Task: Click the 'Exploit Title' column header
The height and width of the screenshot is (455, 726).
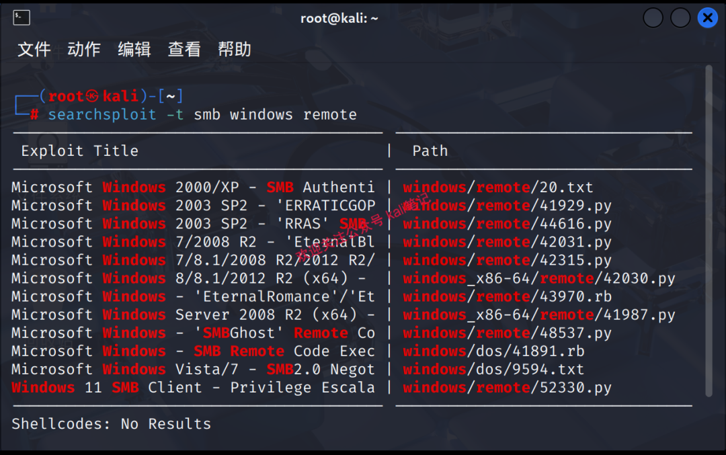Action: pyautogui.click(x=79, y=151)
